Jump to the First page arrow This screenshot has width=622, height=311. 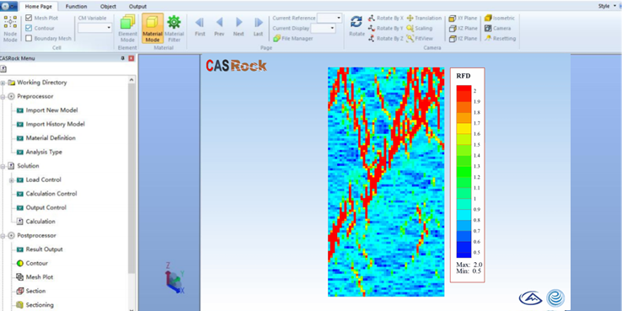point(200,23)
